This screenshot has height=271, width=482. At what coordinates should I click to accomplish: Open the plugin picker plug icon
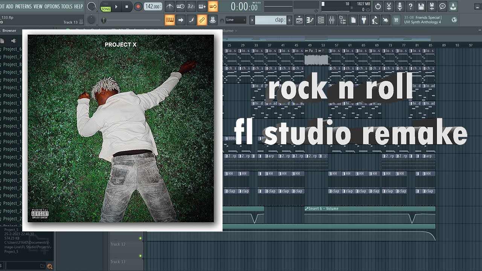point(364,20)
